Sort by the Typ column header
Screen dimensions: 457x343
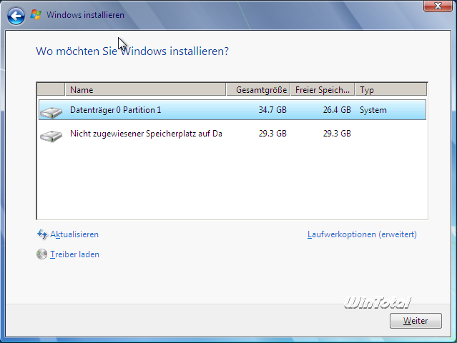pos(391,90)
